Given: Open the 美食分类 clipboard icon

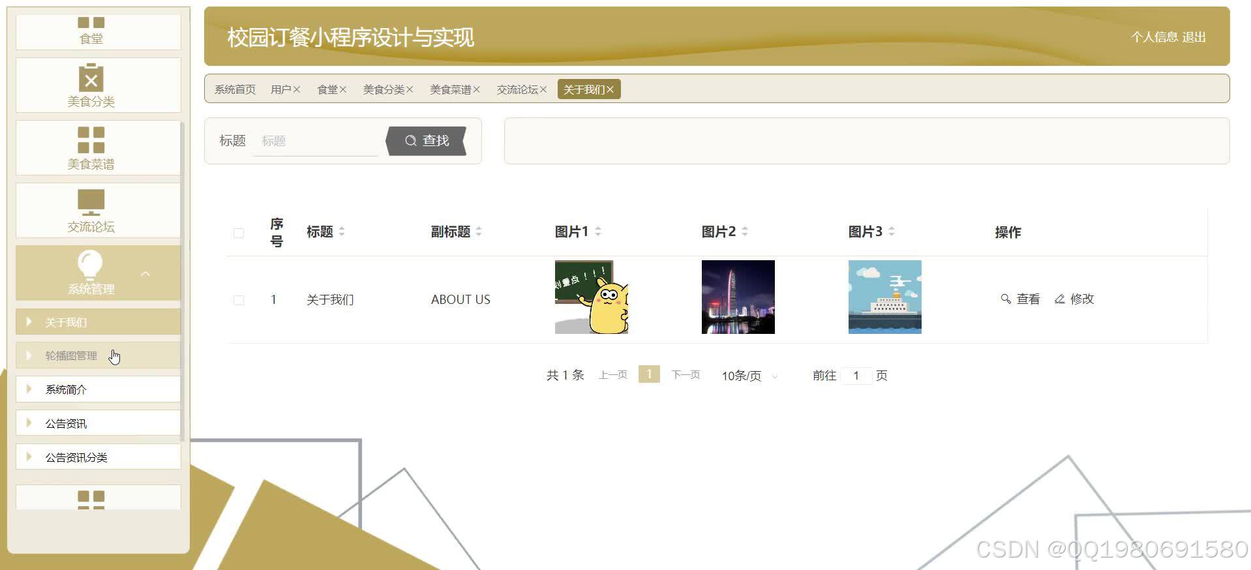Looking at the screenshot, I should [x=91, y=78].
